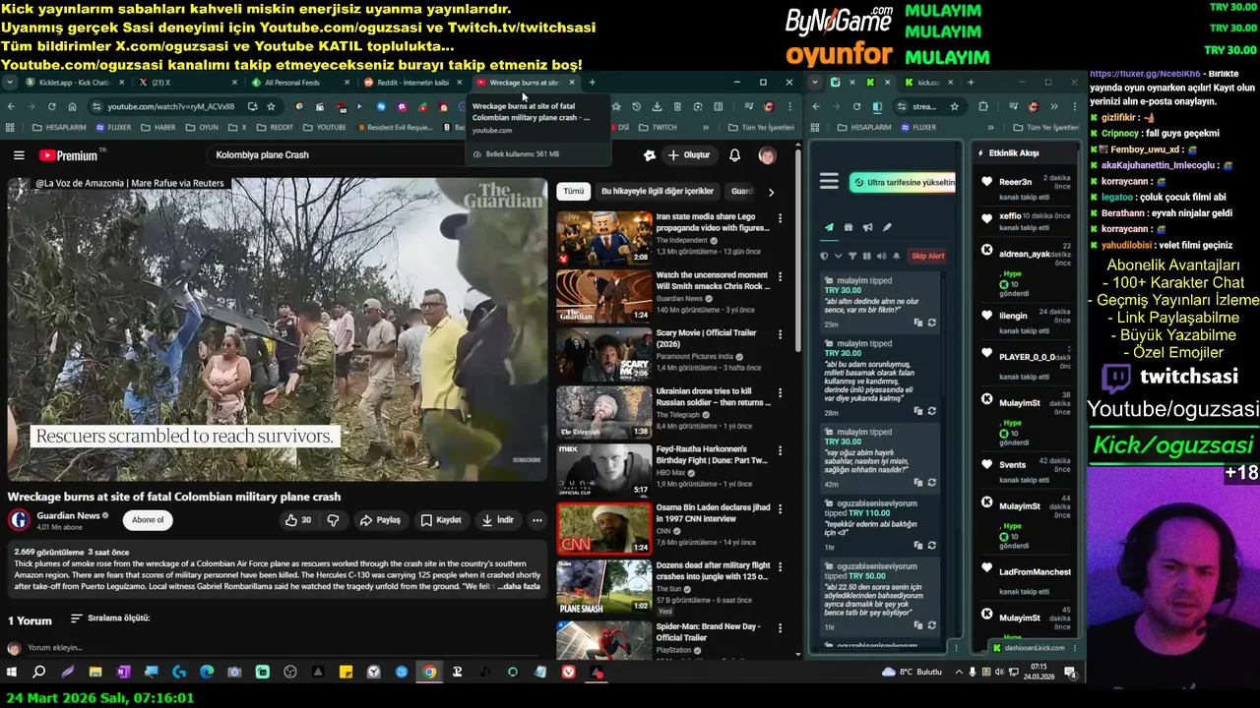
Task: Open the YouTube hamburger guide menu
Action: pyautogui.click(x=19, y=155)
